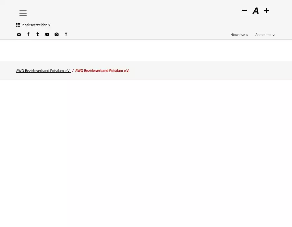Expand the Anmelden dropdown

[x=263, y=35]
